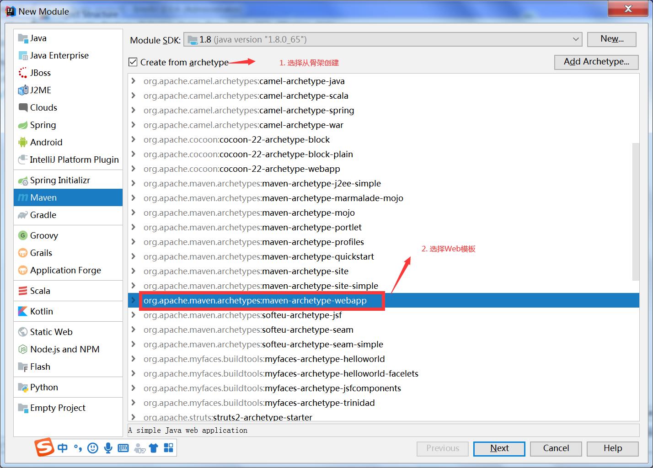The height and width of the screenshot is (468, 653).
Task: Expand cocoon-22-archetype-webapp entry
Action: [x=133, y=169]
